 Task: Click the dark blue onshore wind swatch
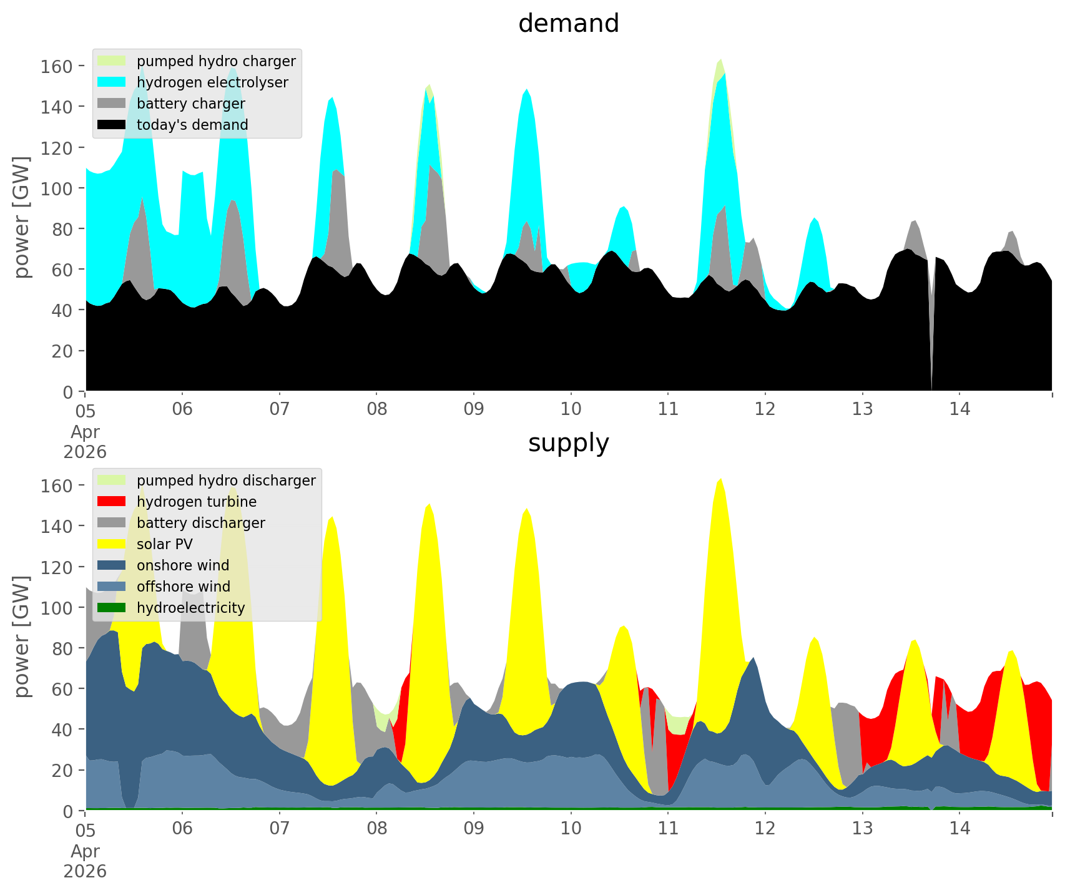pyautogui.click(x=112, y=565)
